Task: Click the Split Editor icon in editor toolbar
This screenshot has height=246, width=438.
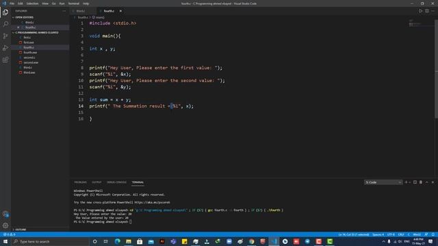Action: 427,11
